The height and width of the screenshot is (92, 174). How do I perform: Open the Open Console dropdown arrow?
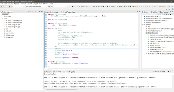pos(168,72)
